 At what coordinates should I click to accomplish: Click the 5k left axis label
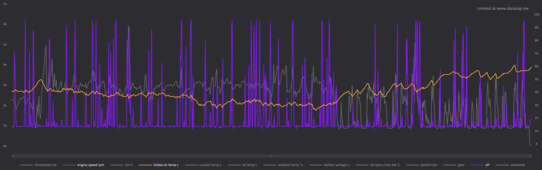5,45
